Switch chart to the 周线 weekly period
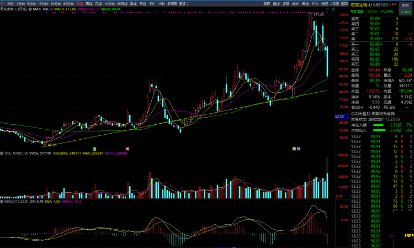Image resolution: width=414 pixels, height=248 pixels. pos(89,4)
